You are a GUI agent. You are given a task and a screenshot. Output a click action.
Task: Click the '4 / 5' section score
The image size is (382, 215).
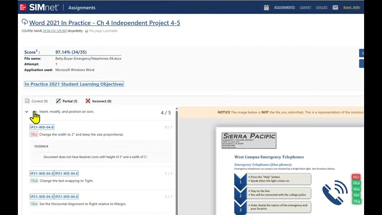pos(166,113)
